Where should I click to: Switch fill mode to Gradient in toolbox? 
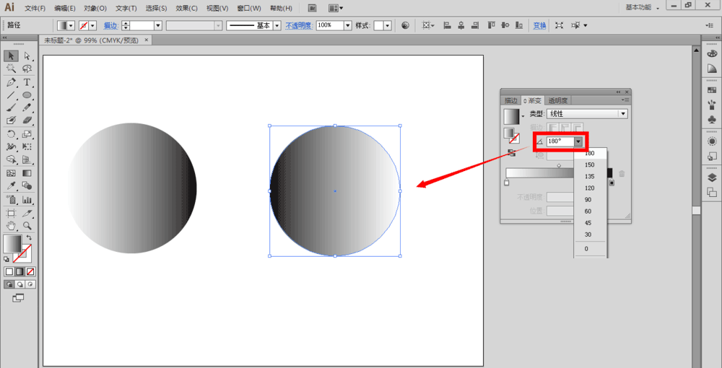coord(20,271)
